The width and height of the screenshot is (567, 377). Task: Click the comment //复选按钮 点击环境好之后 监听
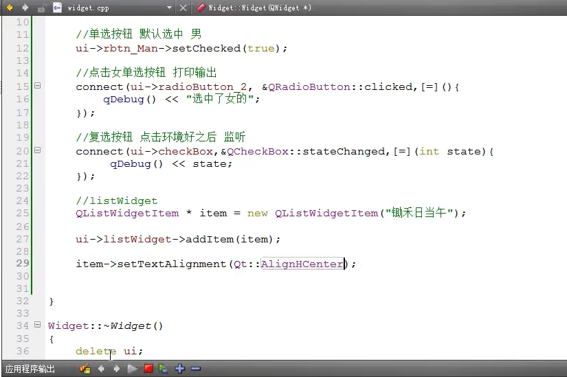click(161, 137)
